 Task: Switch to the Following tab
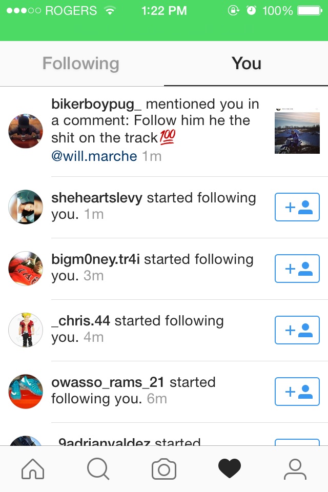point(81,64)
